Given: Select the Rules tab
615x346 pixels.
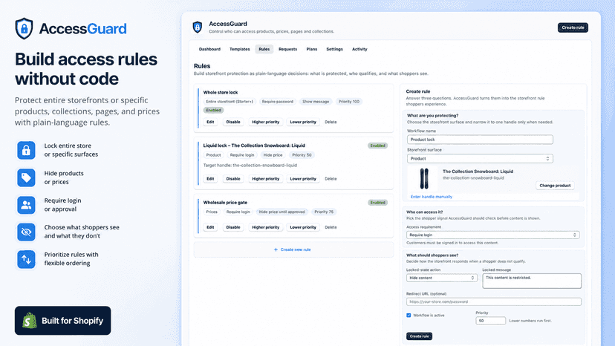Looking at the screenshot, I should 264,49.
